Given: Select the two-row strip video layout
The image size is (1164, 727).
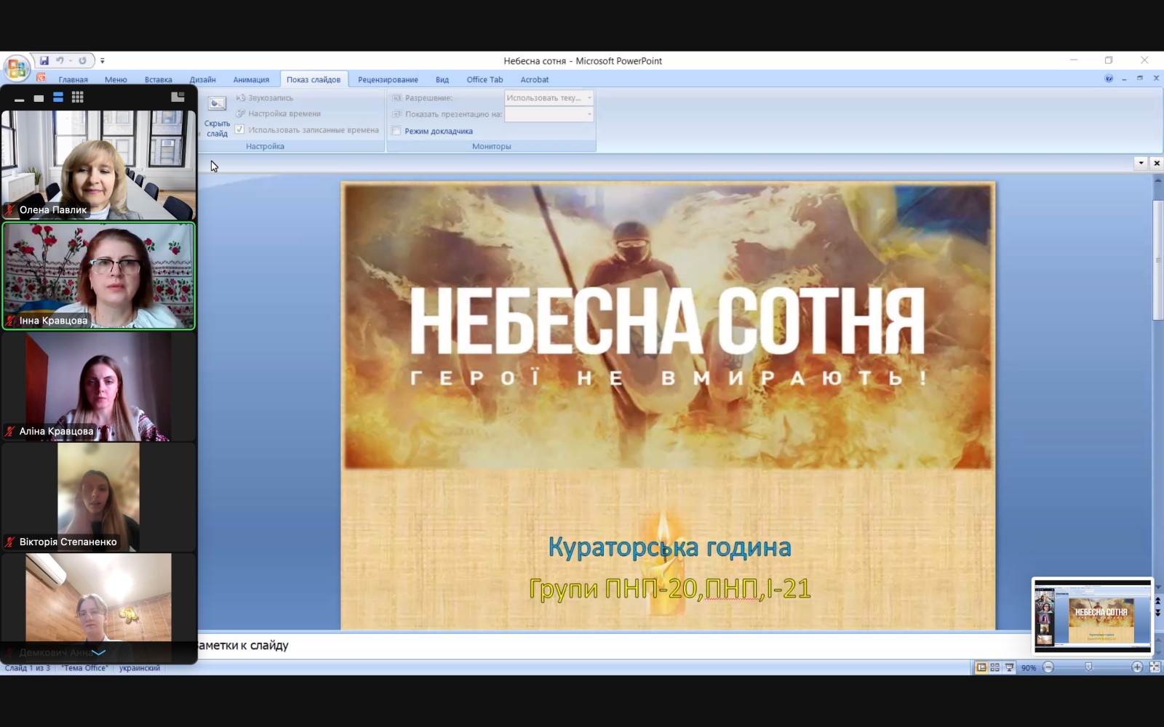Looking at the screenshot, I should tap(58, 97).
